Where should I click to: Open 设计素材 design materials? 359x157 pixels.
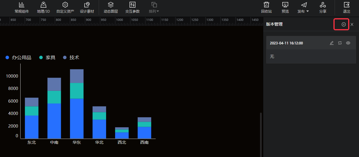coord(87,8)
